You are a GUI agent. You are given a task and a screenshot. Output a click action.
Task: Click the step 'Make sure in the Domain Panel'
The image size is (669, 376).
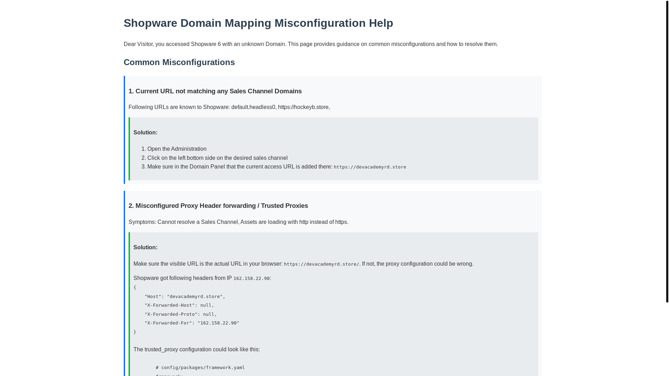pos(277,167)
